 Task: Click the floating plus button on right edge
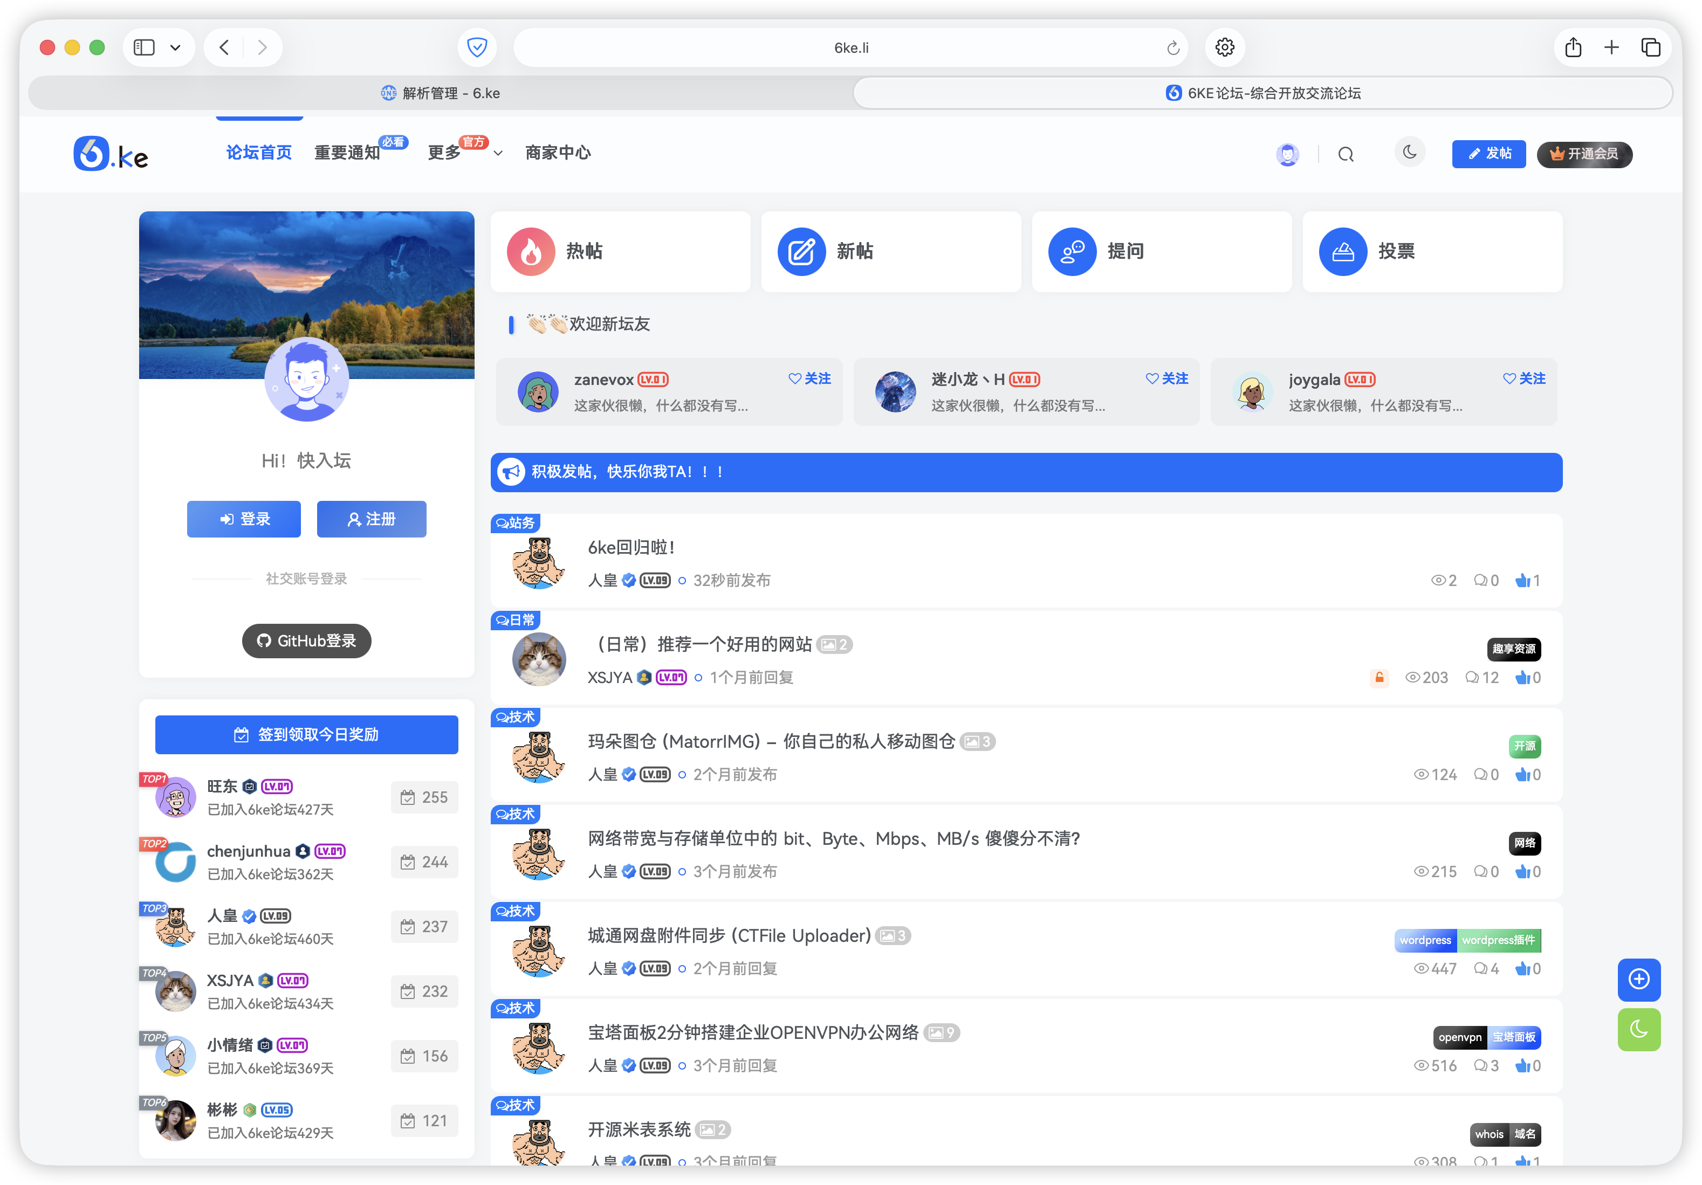click(1640, 980)
